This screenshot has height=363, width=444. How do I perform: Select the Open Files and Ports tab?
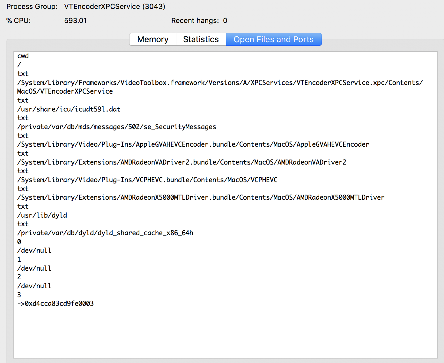274,39
